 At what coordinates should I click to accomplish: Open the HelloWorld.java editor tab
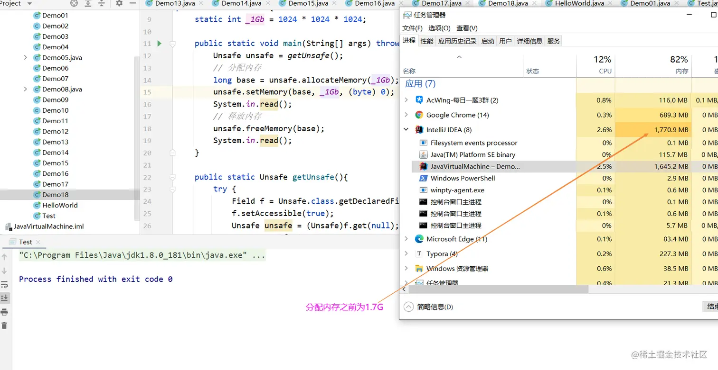tap(580, 3)
